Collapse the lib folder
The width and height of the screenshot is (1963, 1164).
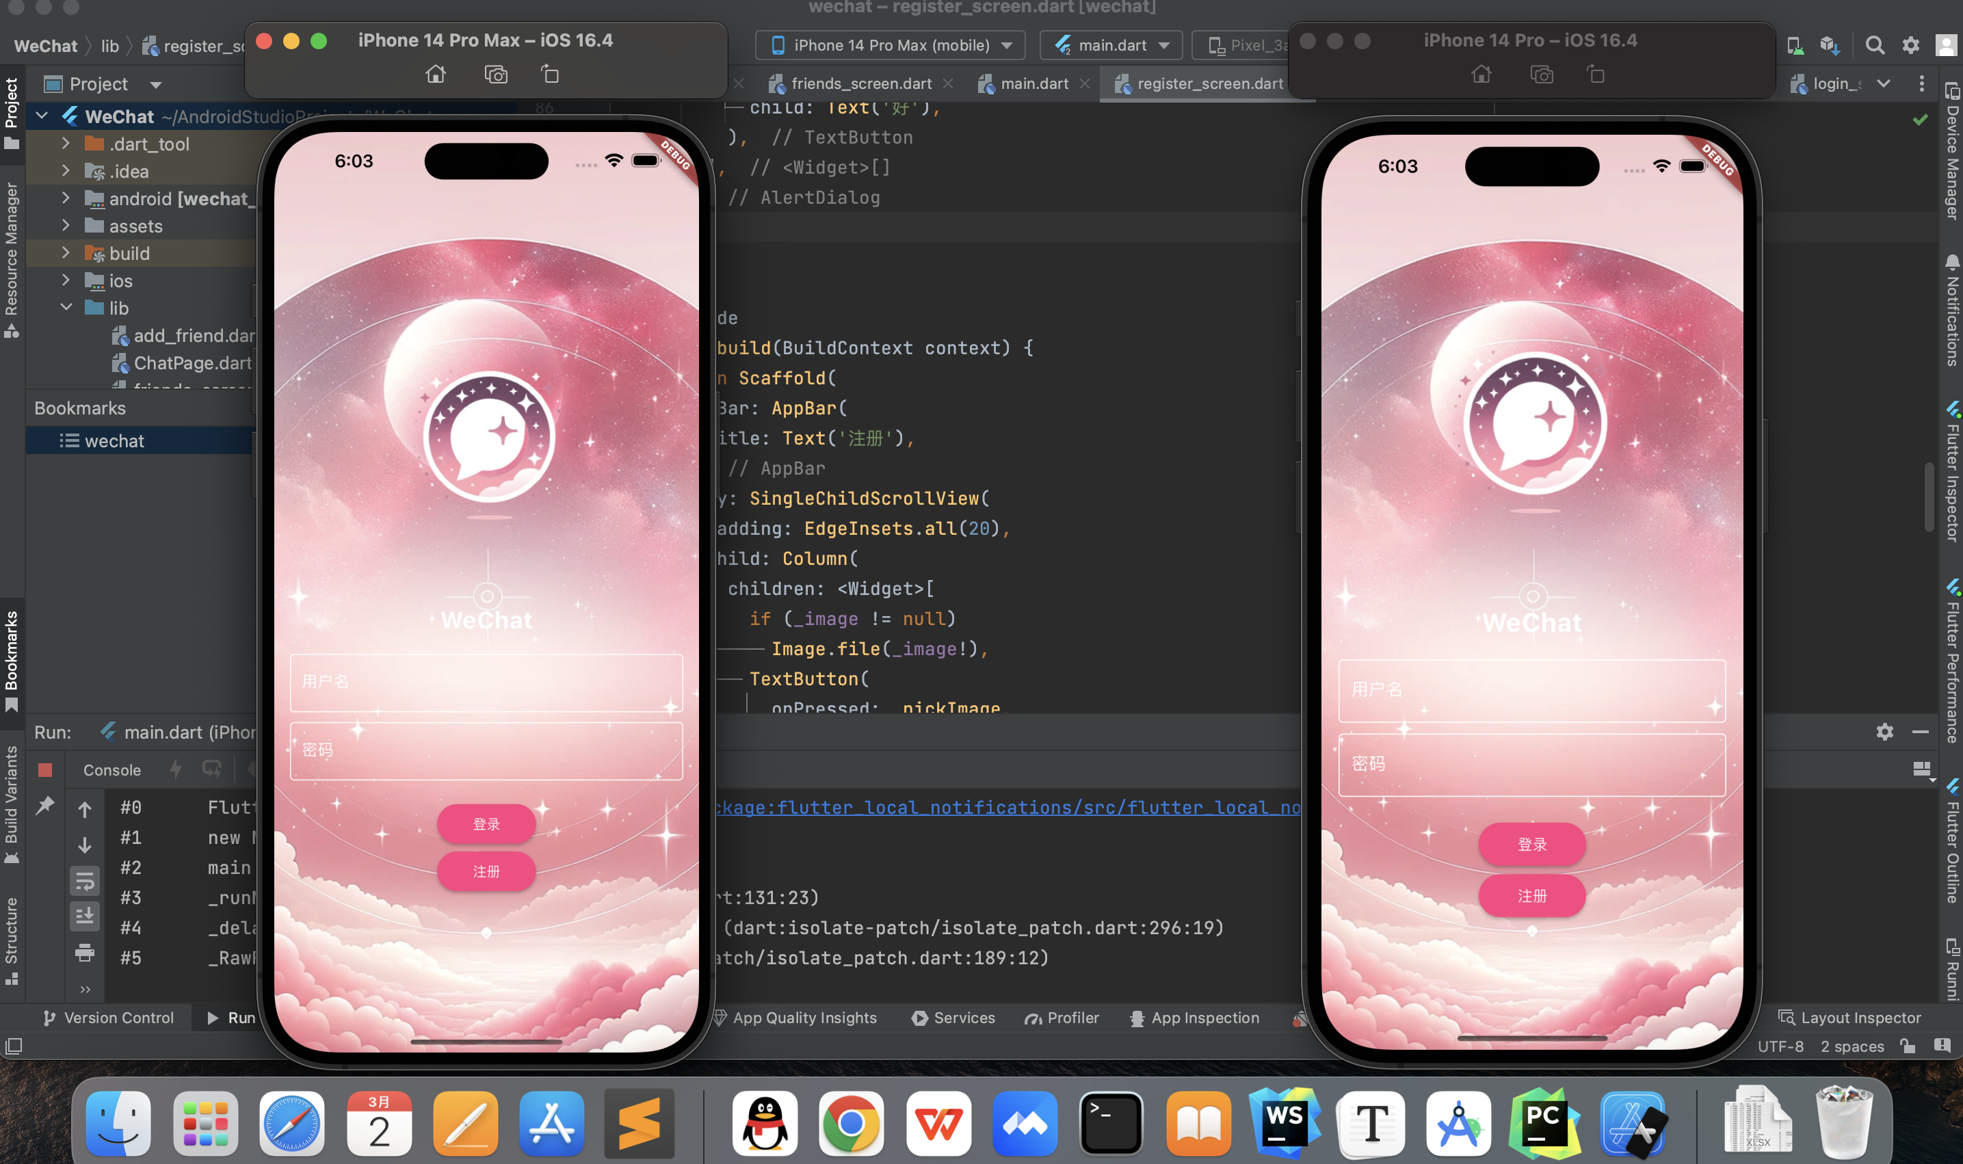66,308
